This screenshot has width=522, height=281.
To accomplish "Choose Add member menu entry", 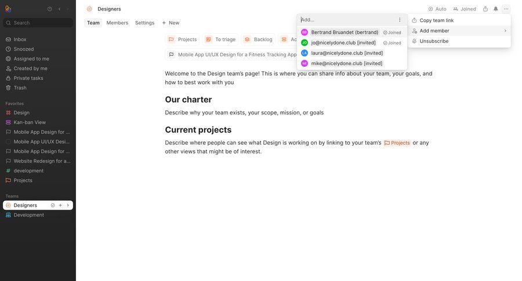I will pos(459,31).
